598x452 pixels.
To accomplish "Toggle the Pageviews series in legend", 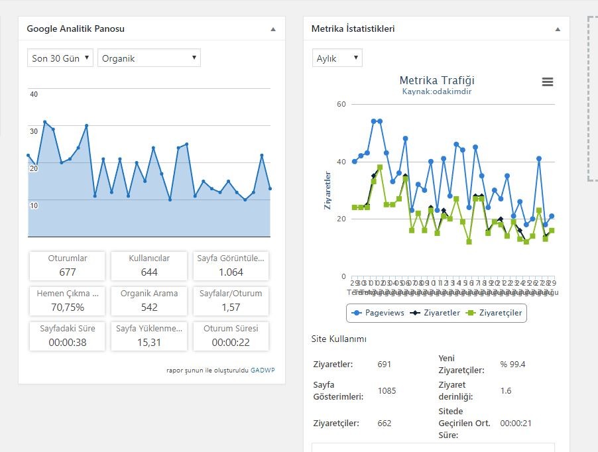I will click(x=378, y=313).
